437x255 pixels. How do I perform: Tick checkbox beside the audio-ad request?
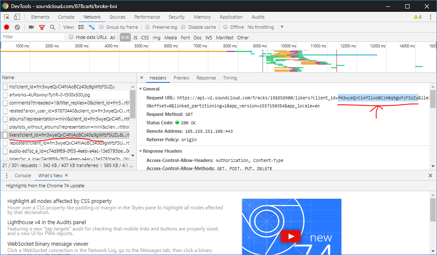pos(5,151)
